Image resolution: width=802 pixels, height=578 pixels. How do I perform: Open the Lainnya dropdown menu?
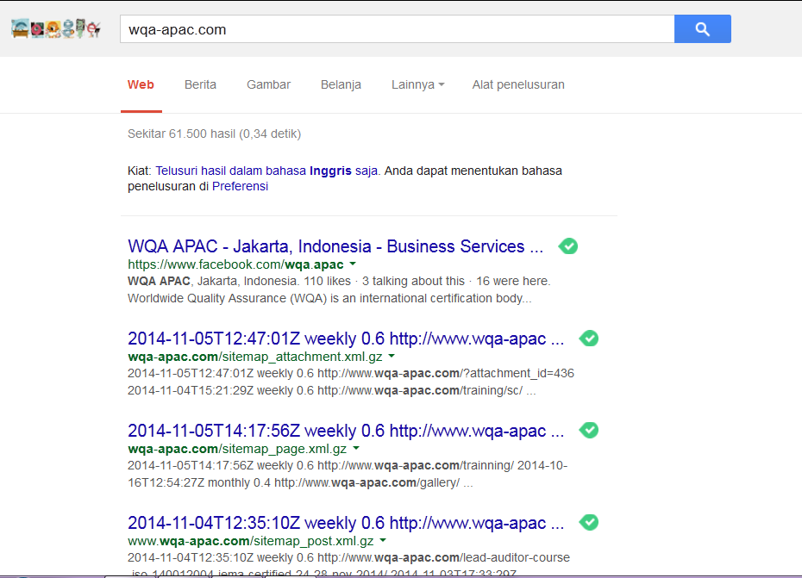[418, 84]
